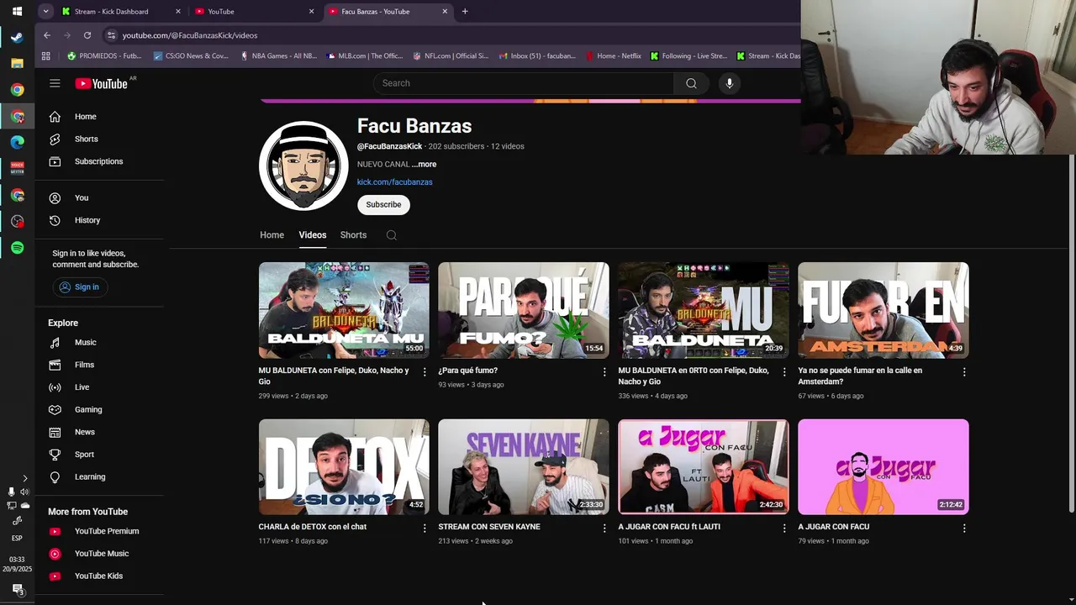
Task: Open options for A JUGAR CON FACU ft LAUTI
Action: point(784,528)
